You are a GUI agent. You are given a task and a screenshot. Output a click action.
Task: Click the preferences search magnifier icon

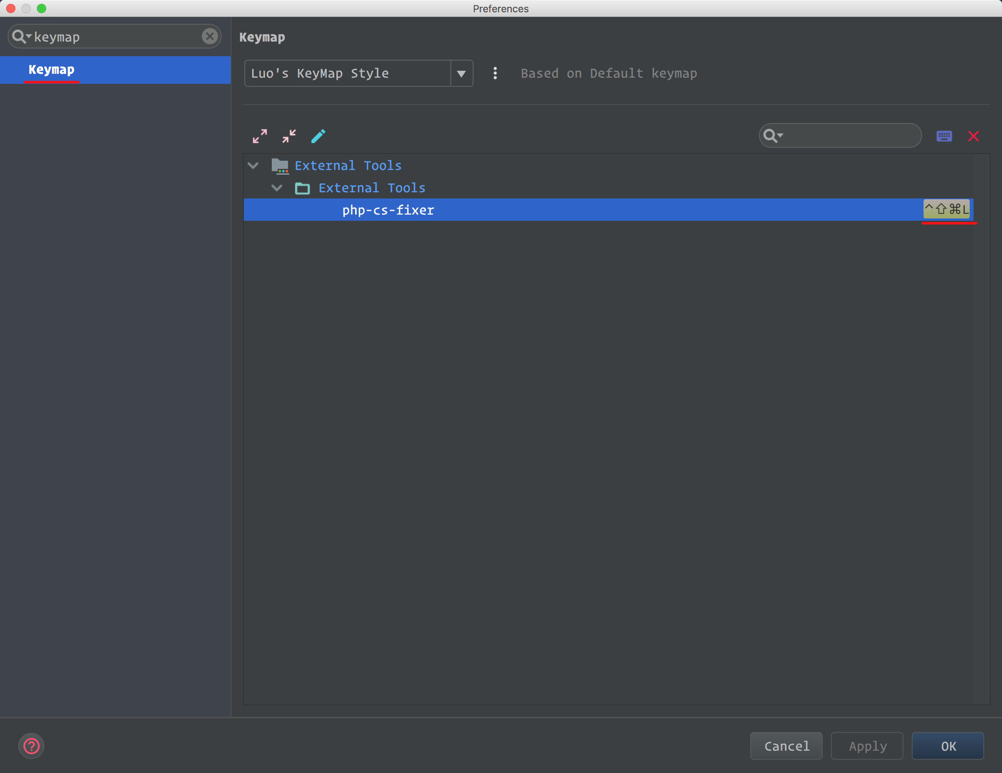(x=20, y=36)
